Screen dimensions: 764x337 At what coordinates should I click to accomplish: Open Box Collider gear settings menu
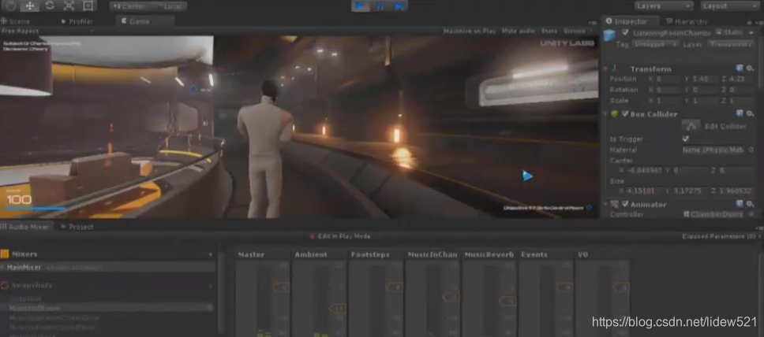tap(751, 114)
